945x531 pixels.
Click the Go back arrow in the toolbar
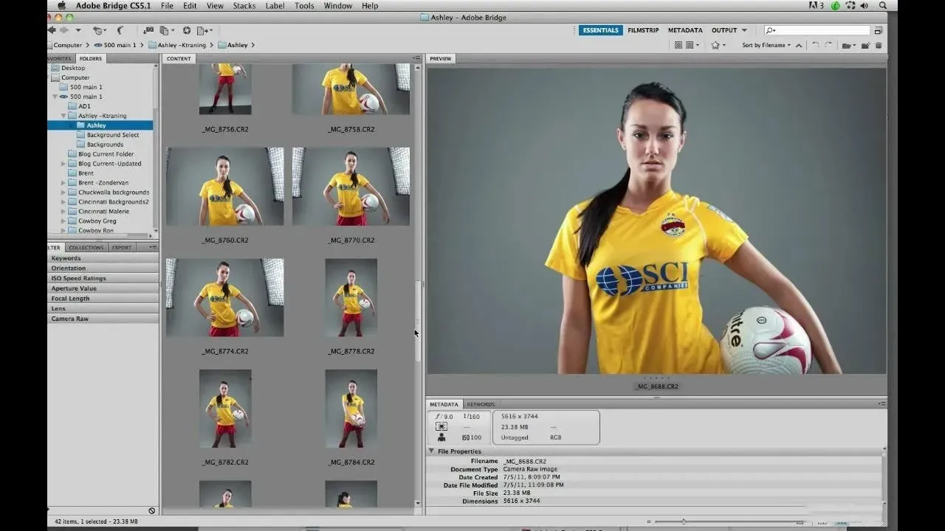tap(52, 30)
